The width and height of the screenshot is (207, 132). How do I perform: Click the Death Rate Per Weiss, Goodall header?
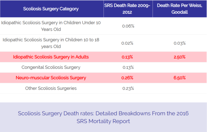tap(179, 9)
